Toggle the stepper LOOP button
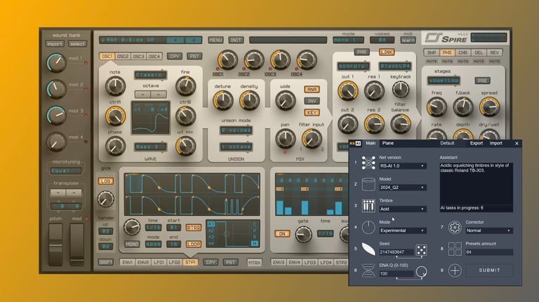Screen dimensions: 539x302 [194, 244]
